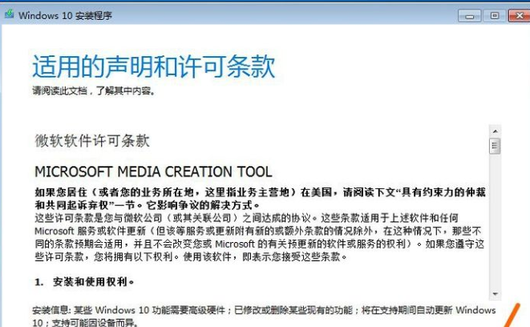Click the MICROSOFT MEDIA CREATION TOOL heading
Image resolution: width=530 pixels, height=327 pixels.
[x=153, y=172]
